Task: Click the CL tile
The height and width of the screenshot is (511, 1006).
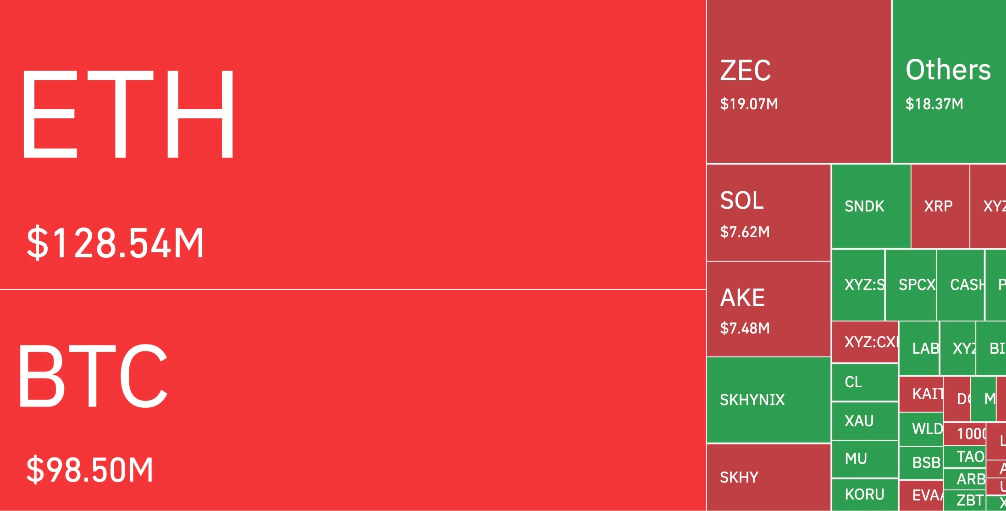Action: click(865, 382)
